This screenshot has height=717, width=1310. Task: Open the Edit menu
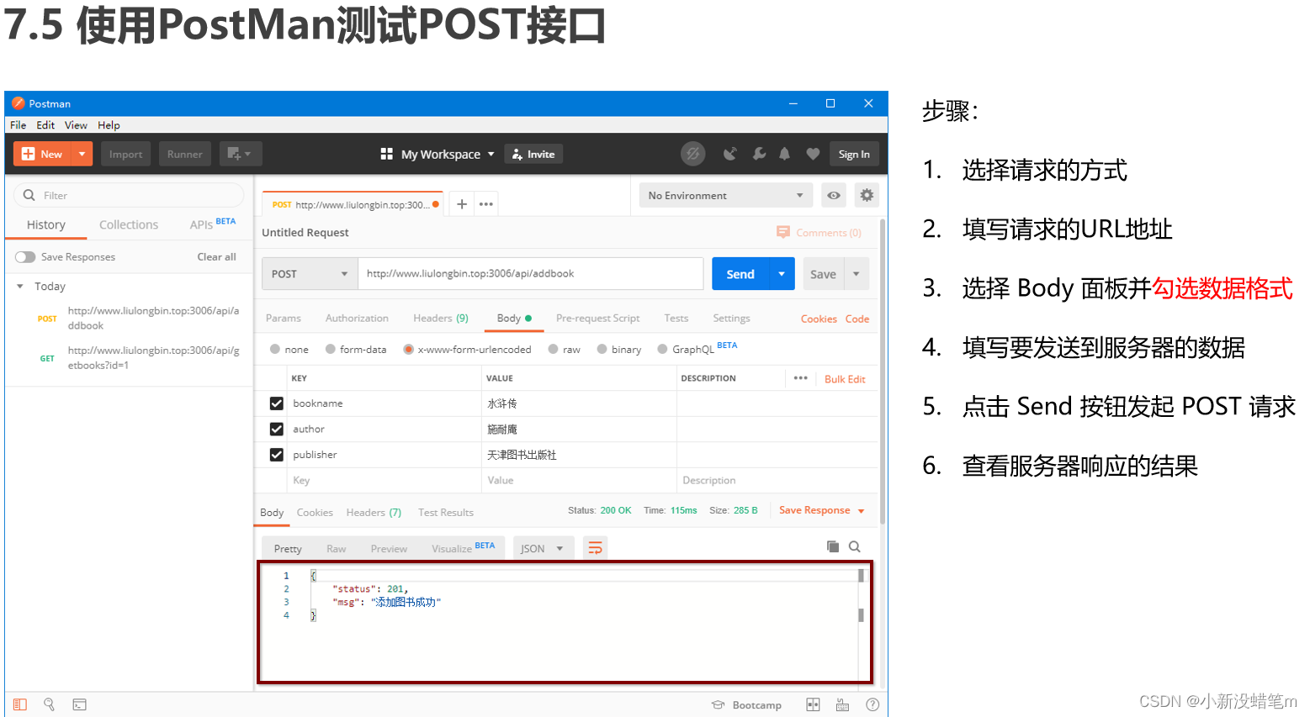click(45, 125)
